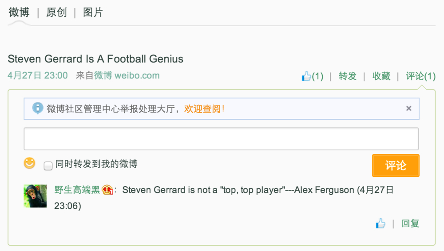Select the 图片 tab
Image resolution: width=444 pixels, height=251 pixels.
point(93,12)
